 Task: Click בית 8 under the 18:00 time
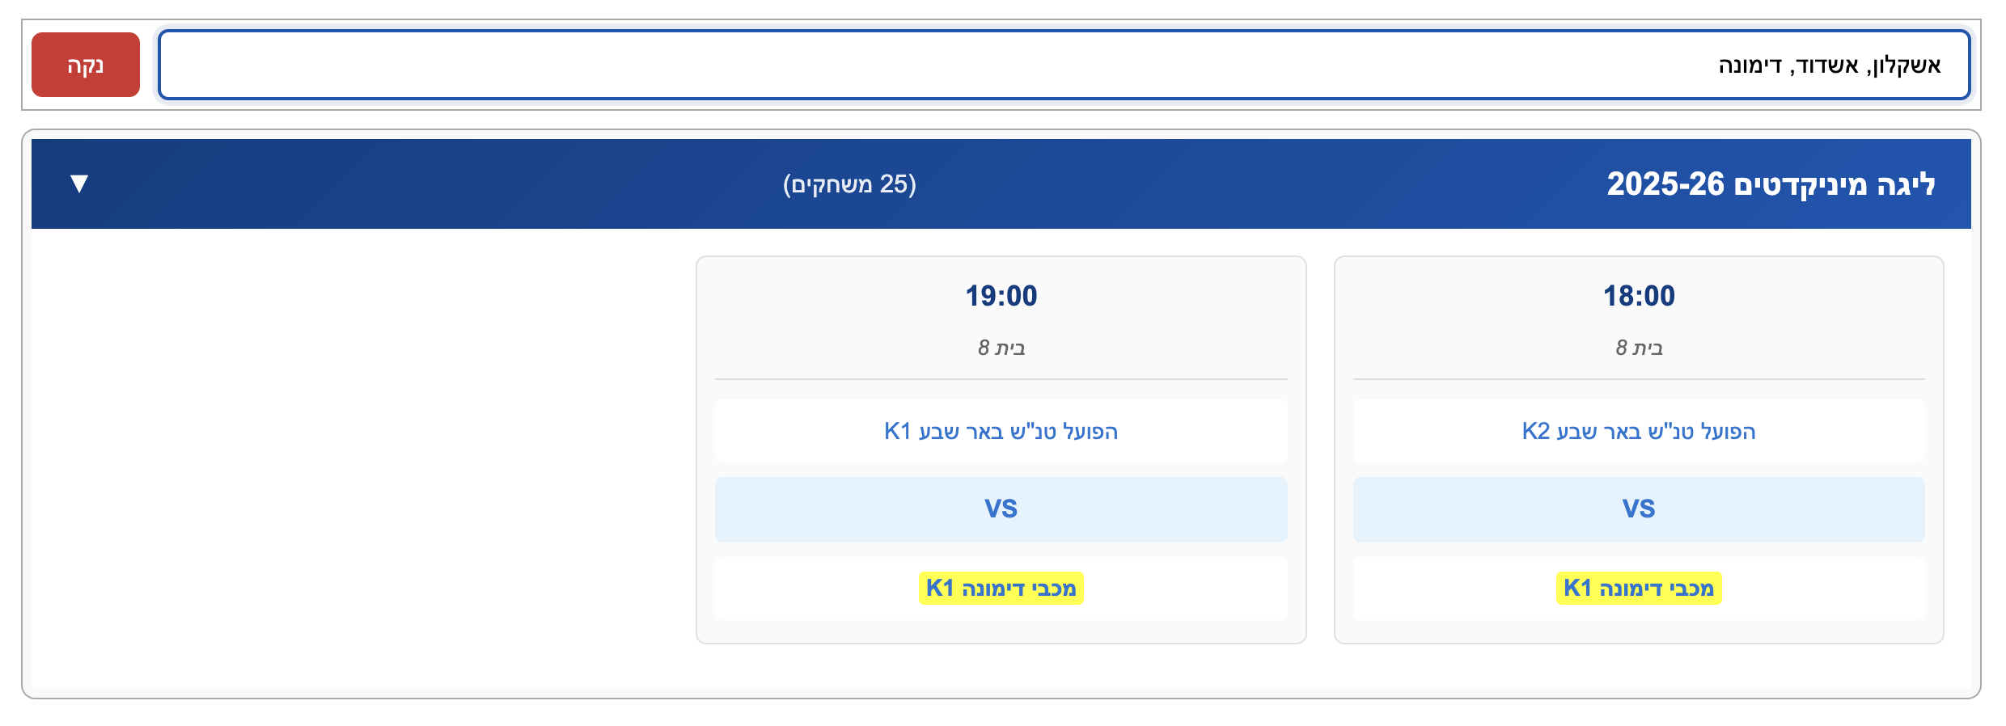click(x=1639, y=348)
